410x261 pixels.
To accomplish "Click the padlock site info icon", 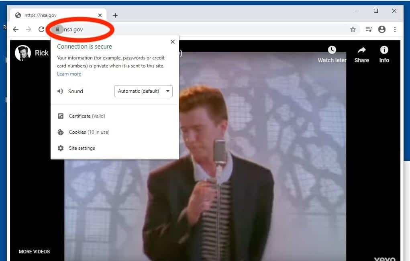I will [57, 29].
